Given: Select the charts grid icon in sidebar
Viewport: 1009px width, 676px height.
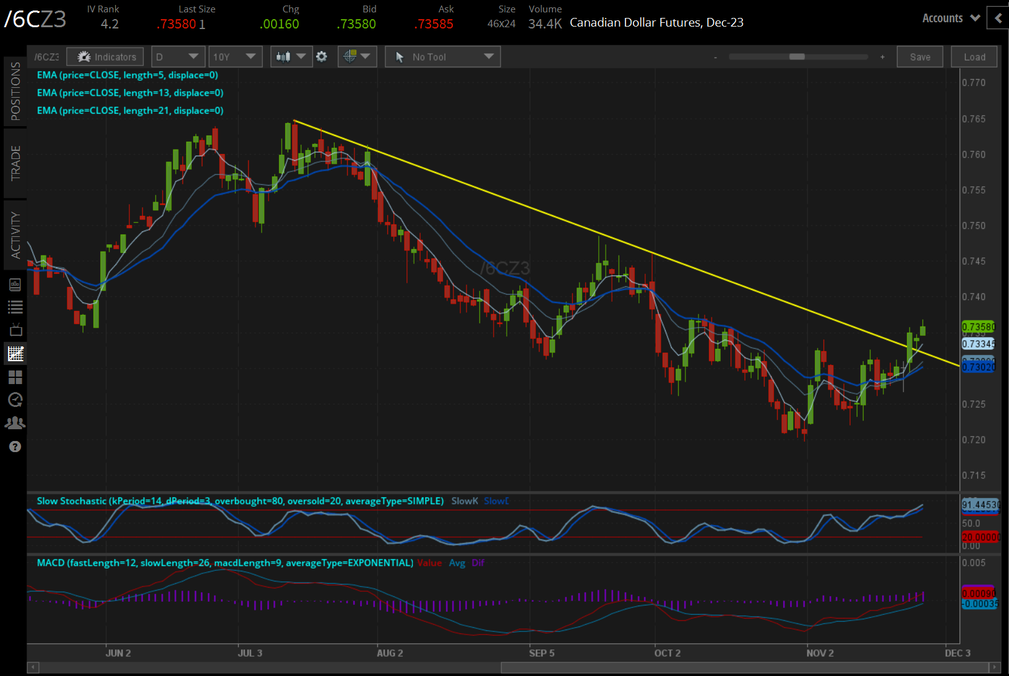Looking at the screenshot, I should [x=15, y=354].
